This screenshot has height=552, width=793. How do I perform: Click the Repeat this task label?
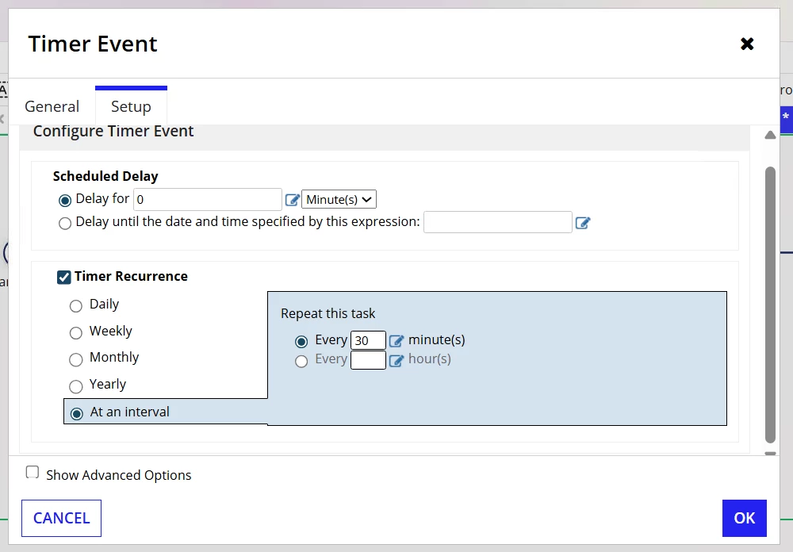click(x=328, y=314)
